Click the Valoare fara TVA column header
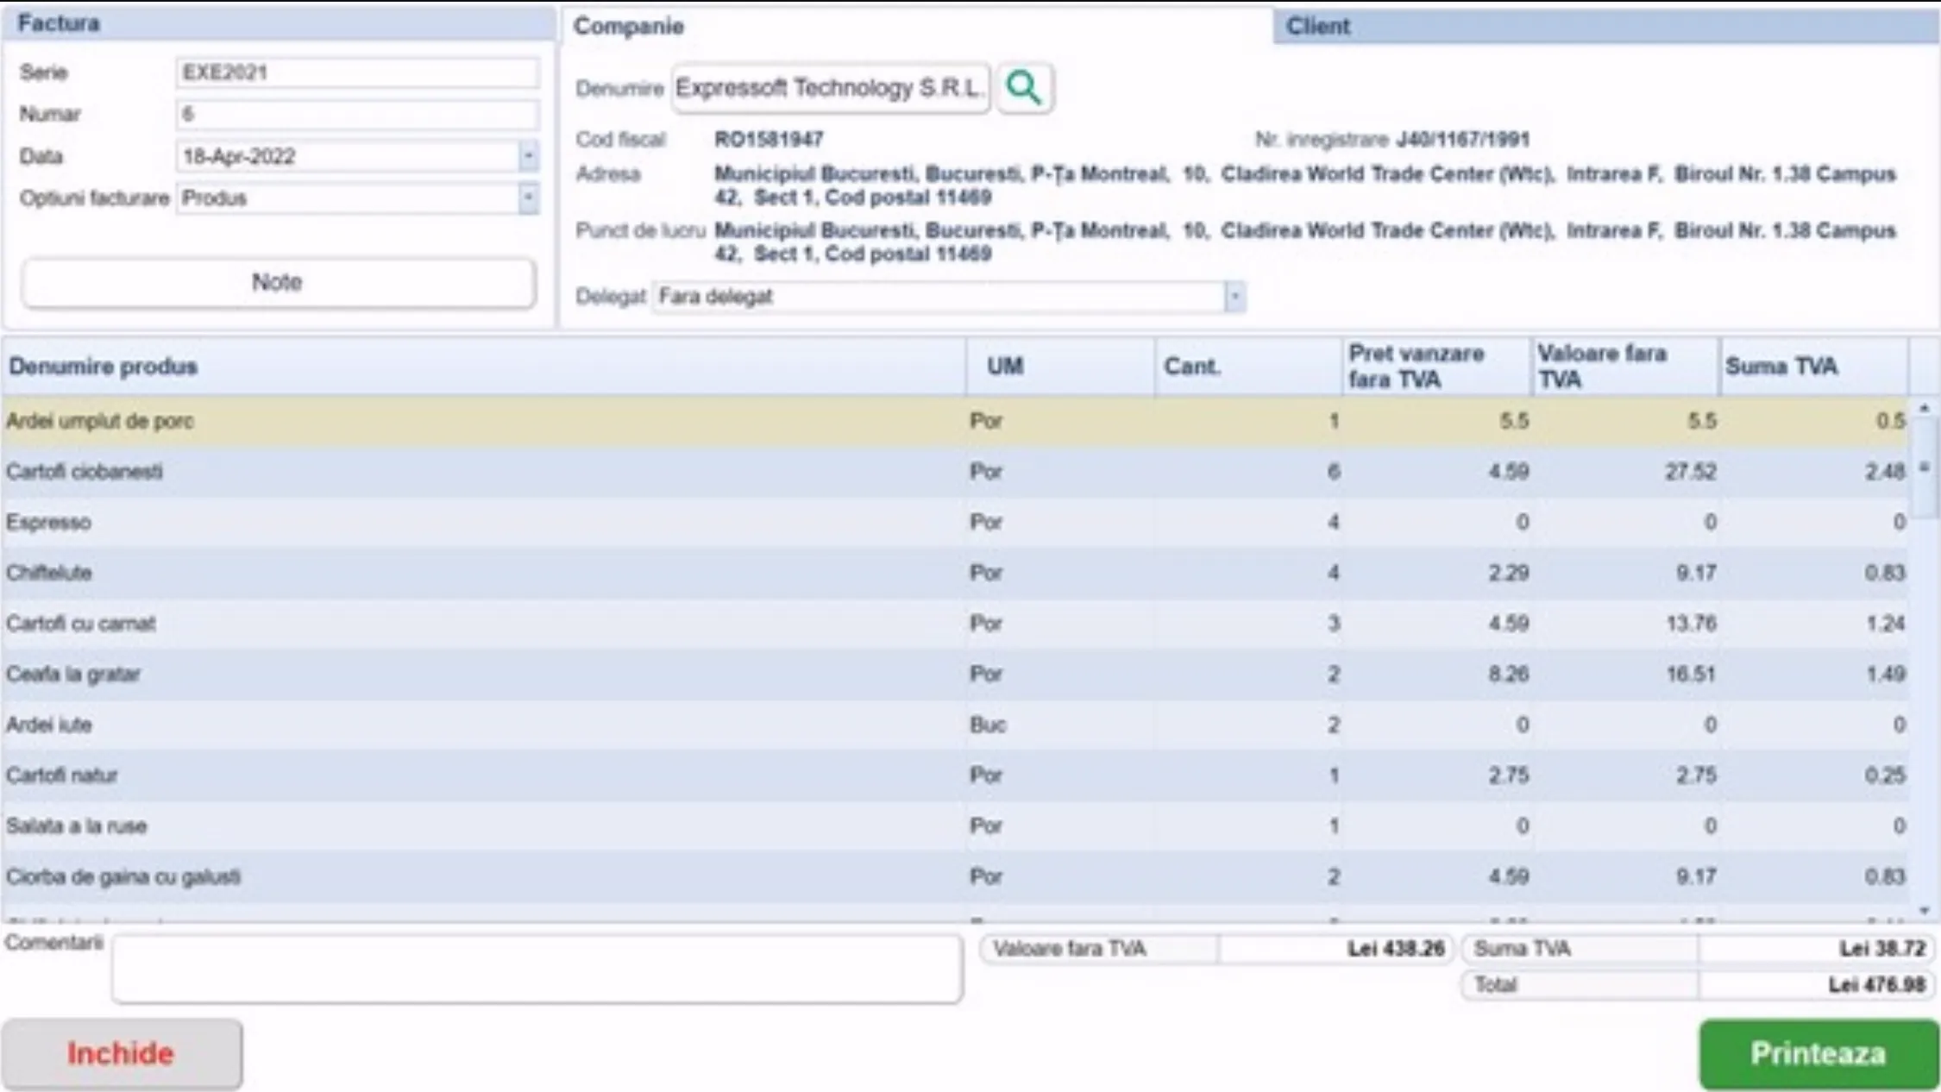The image size is (1941, 1092). 1625,367
